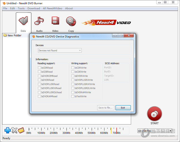Click the TargetID: label
Screen dimensions: 180x142
tap(109, 76)
